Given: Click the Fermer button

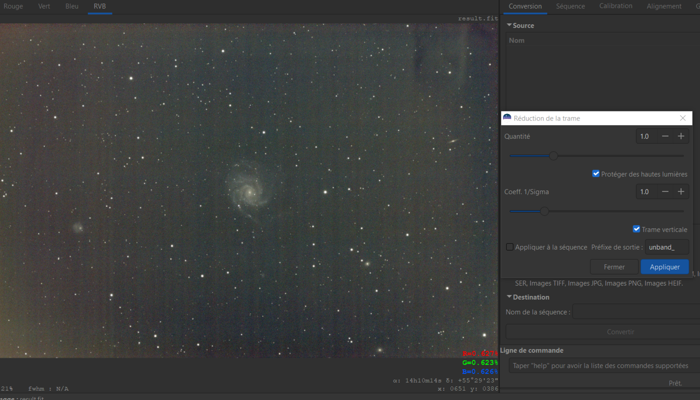Looking at the screenshot, I should point(614,267).
